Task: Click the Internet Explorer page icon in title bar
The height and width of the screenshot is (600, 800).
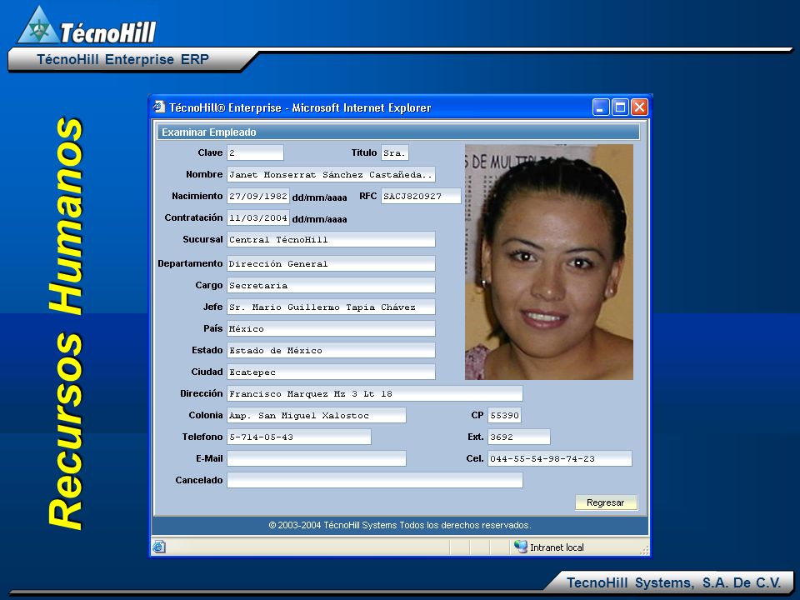Action: pyautogui.click(x=159, y=107)
